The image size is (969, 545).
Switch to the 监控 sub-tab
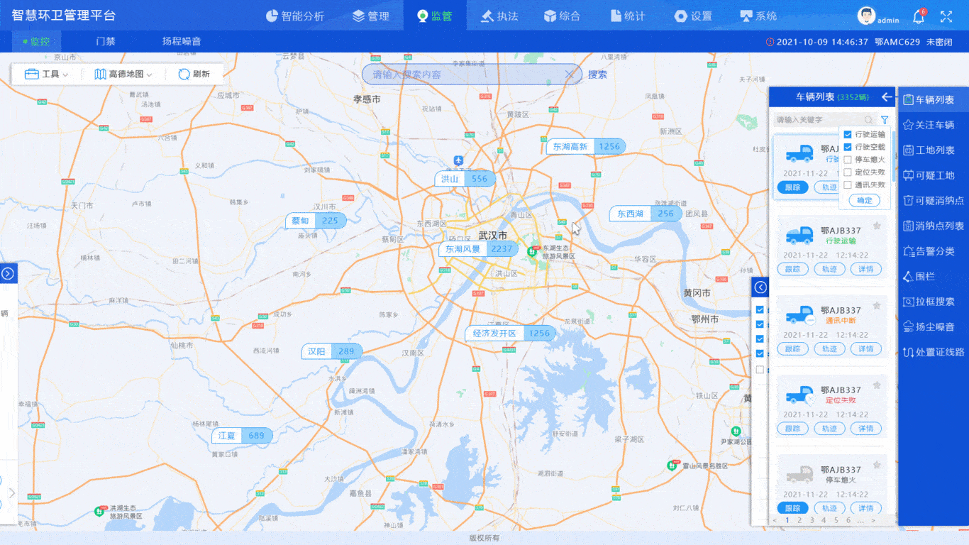pos(36,41)
